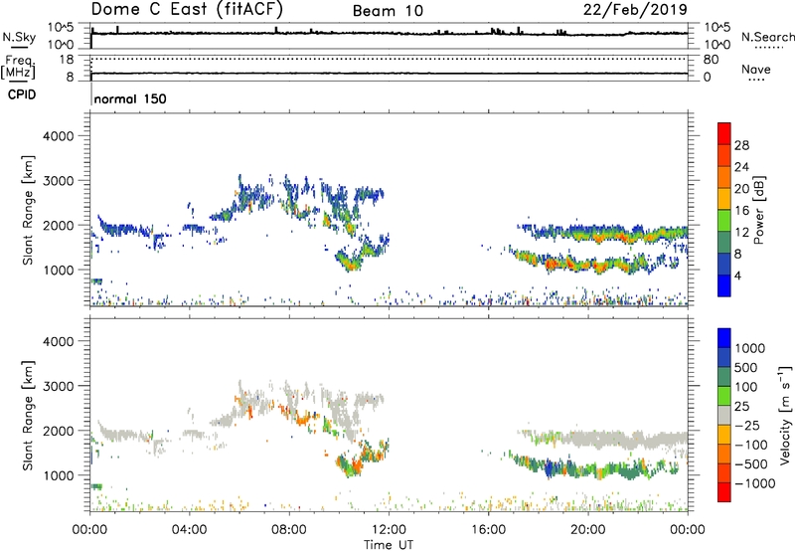The width and height of the screenshot is (795, 551).
Task: Click the 'CPID' label
Action: [x=22, y=94]
